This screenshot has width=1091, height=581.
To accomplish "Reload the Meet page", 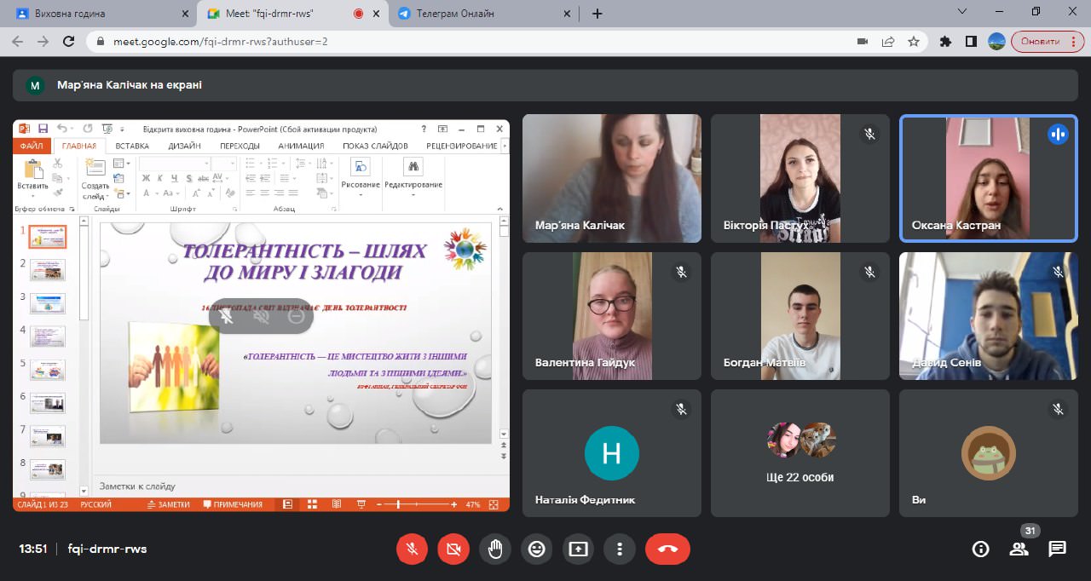I will 69,41.
